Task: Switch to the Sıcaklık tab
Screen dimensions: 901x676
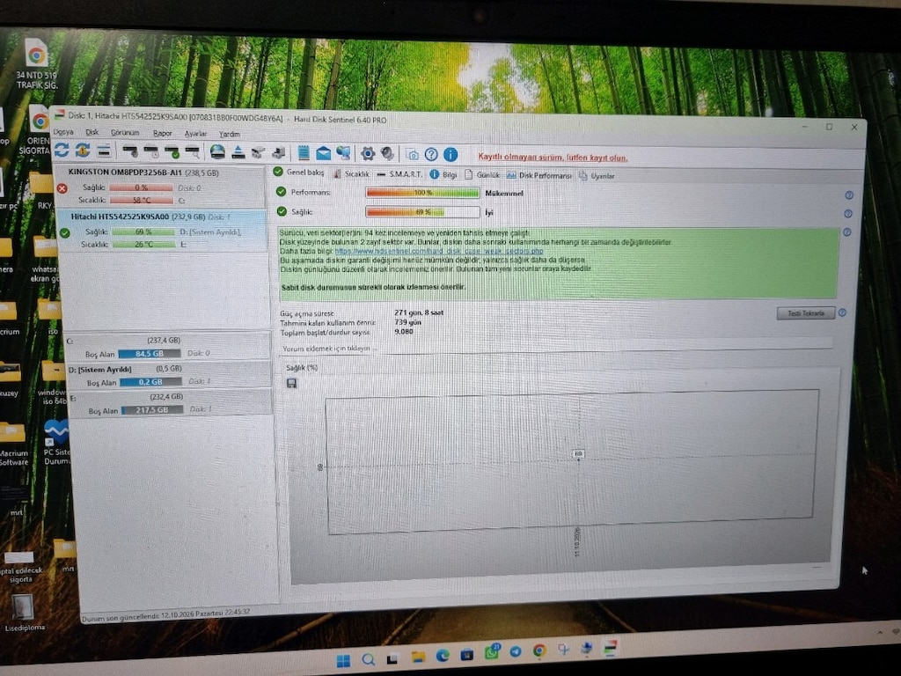Action: coord(351,173)
